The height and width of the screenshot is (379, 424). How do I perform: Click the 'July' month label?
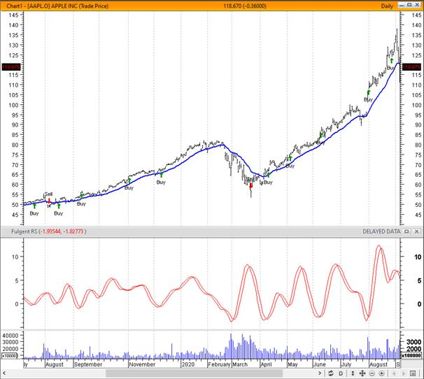(346, 364)
